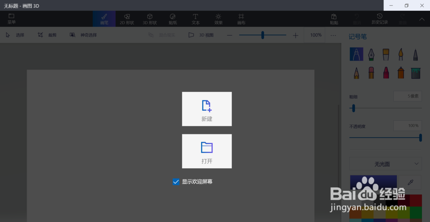
Task: Select the calligraphy pen brush
Action: 371,55
